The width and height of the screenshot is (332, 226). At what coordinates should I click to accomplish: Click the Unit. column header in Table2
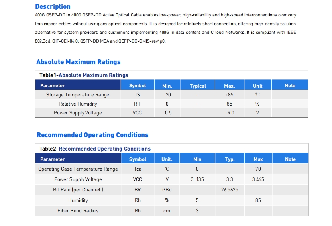[167, 159]
